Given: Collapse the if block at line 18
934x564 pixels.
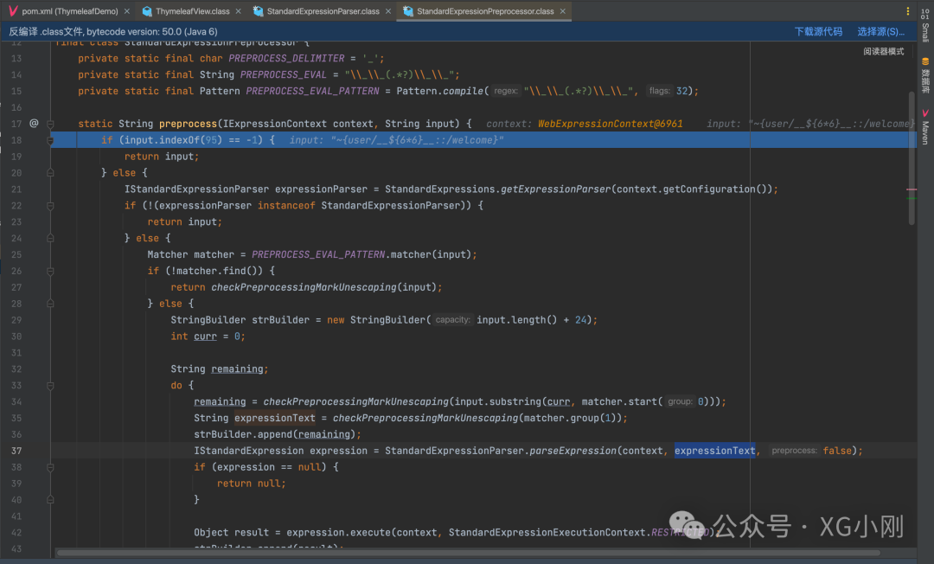Looking at the screenshot, I should (x=51, y=140).
